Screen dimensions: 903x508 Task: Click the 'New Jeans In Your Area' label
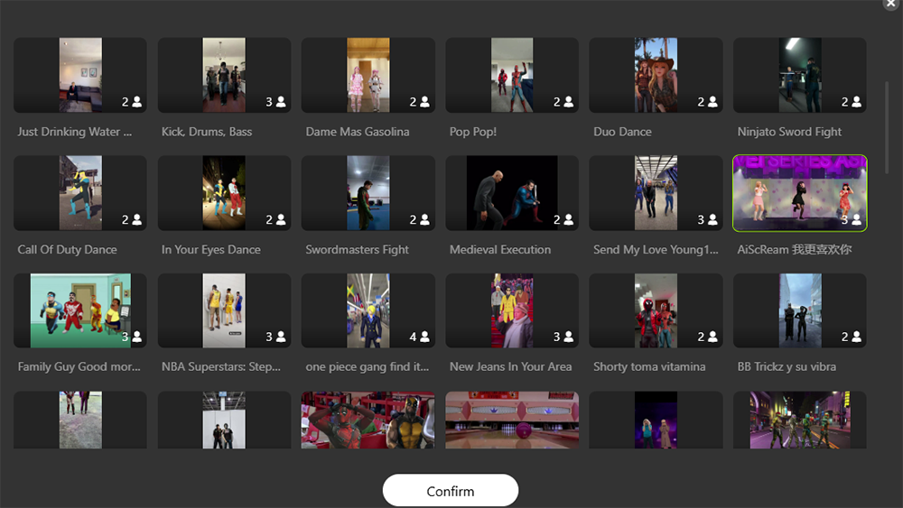pyautogui.click(x=511, y=367)
